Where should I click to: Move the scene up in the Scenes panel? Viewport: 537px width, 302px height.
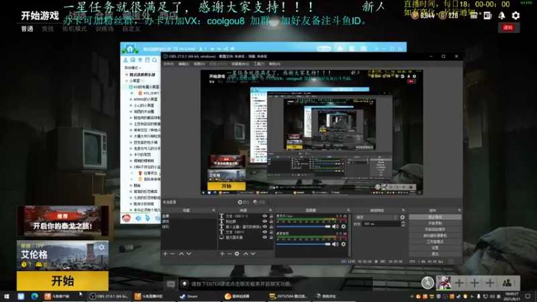click(181, 254)
